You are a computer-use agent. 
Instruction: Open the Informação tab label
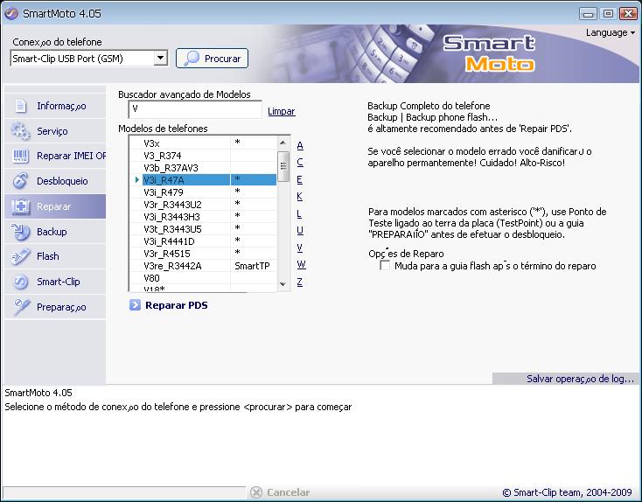pyautogui.click(x=61, y=106)
